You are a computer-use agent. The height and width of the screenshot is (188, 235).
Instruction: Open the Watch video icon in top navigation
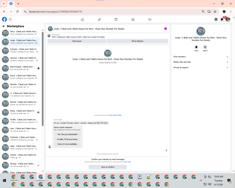point(116,19)
